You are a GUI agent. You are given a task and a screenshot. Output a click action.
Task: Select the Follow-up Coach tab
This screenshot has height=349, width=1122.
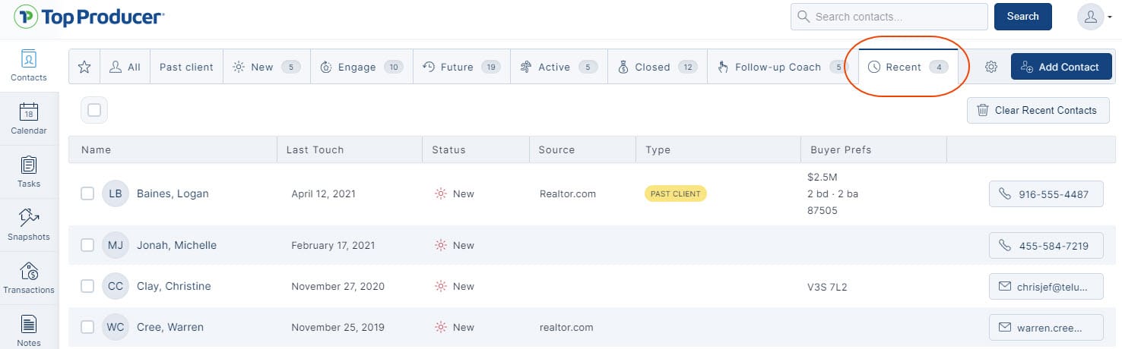tap(778, 67)
